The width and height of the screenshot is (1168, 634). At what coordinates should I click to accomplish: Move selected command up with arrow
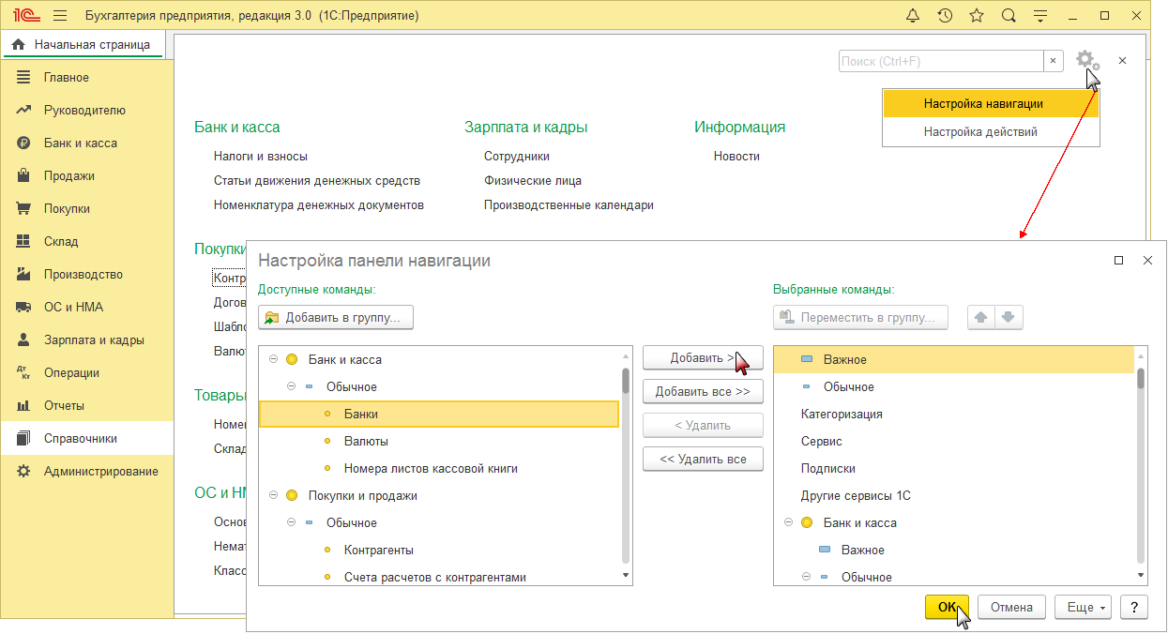point(981,318)
